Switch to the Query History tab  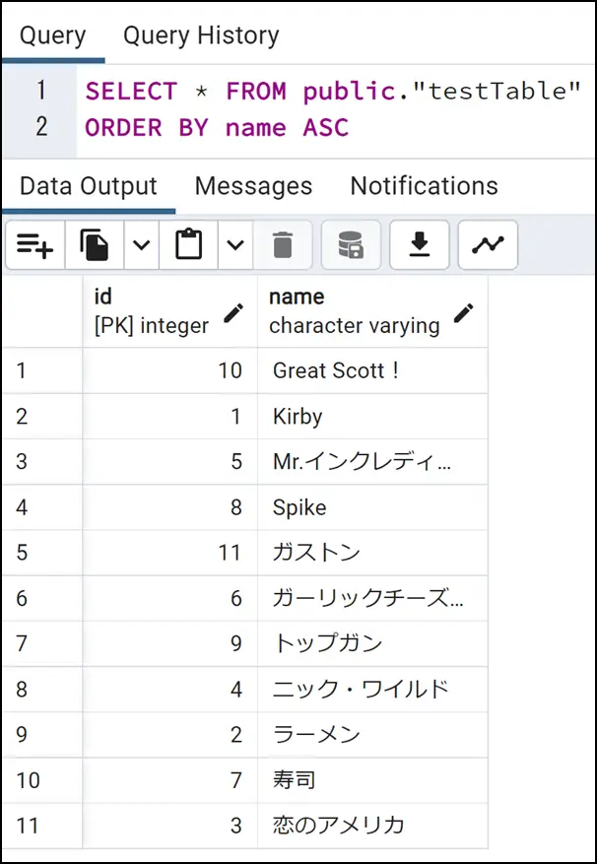pyautogui.click(x=201, y=36)
